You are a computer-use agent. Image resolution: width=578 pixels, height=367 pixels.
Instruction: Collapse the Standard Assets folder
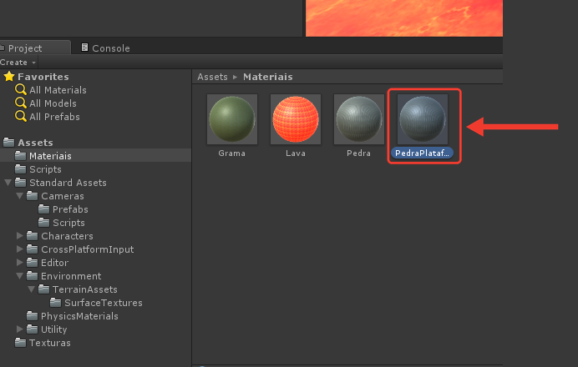(x=8, y=182)
